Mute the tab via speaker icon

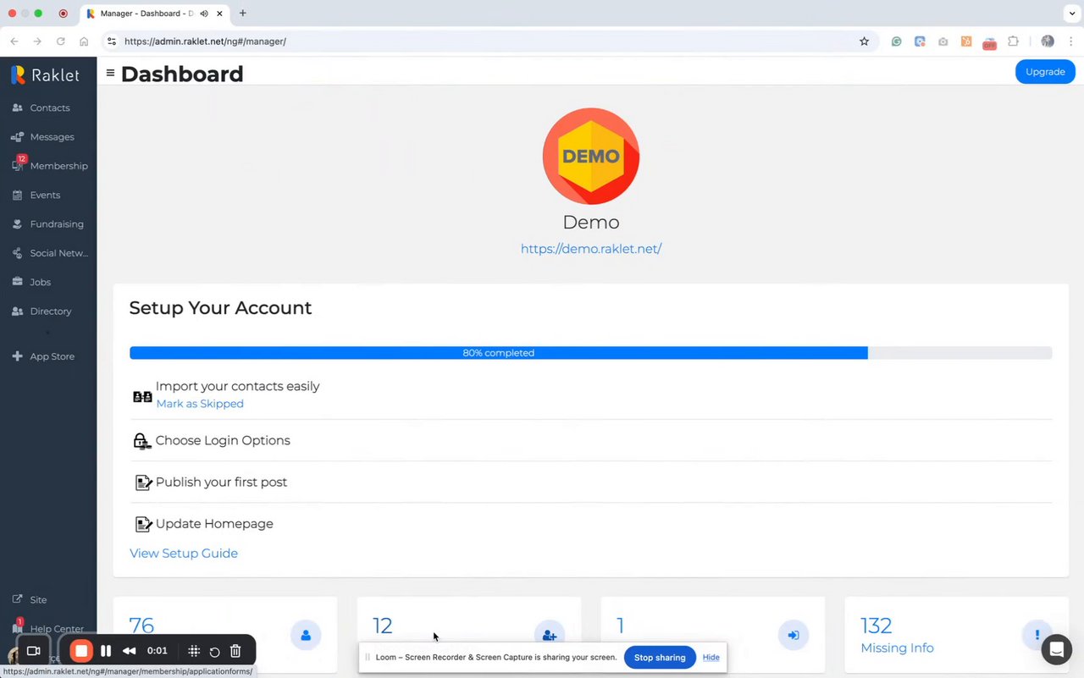coord(204,14)
